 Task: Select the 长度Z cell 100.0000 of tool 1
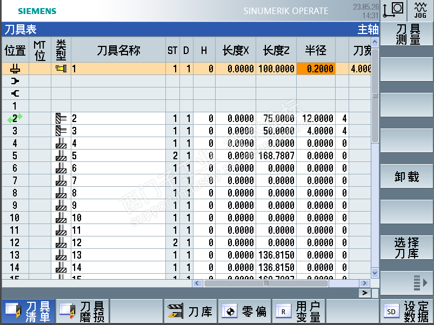276,69
